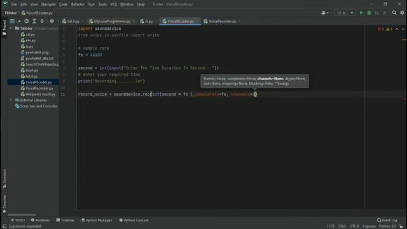Toggle tool window bars icon in bottom-left corner
Image resolution: width=407 pixels, height=229 pixels.
point(4,226)
